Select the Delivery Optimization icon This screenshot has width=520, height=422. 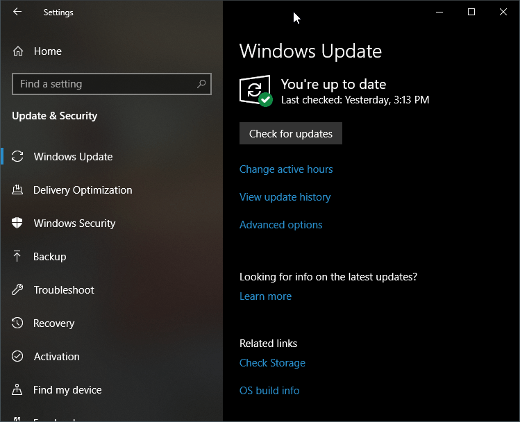[x=17, y=189]
